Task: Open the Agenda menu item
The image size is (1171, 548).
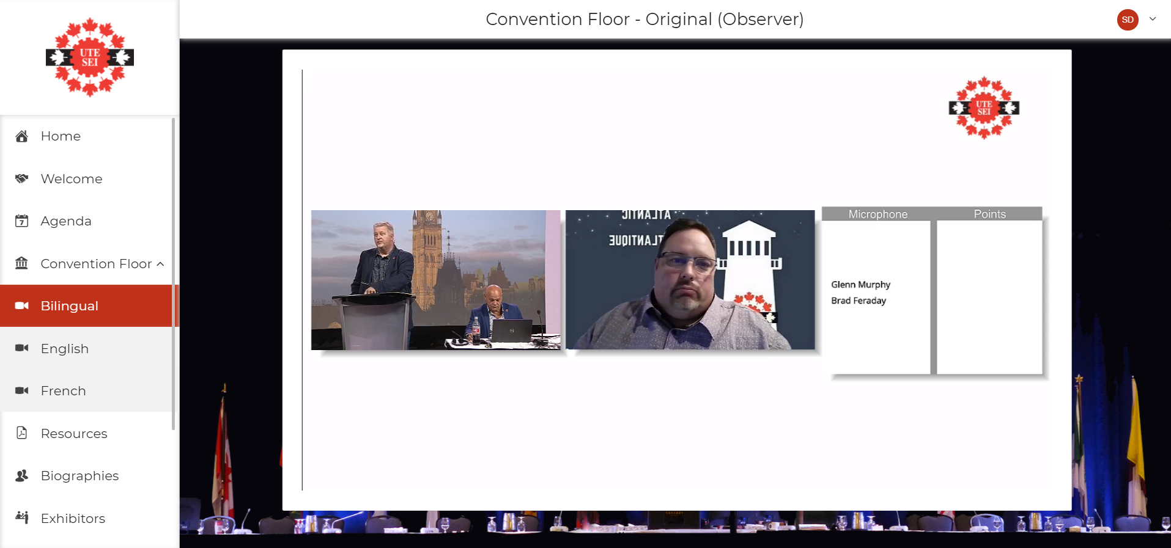Action: coord(66,221)
